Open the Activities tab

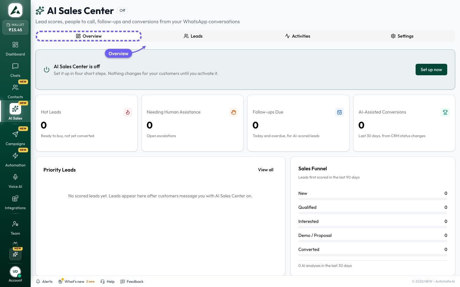click(298, 36)
